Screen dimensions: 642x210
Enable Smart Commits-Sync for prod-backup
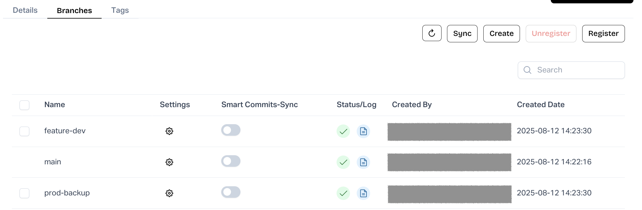231,192
